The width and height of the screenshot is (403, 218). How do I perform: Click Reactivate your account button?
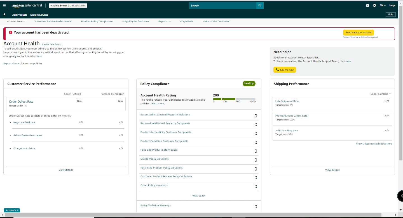pos(359,32)
